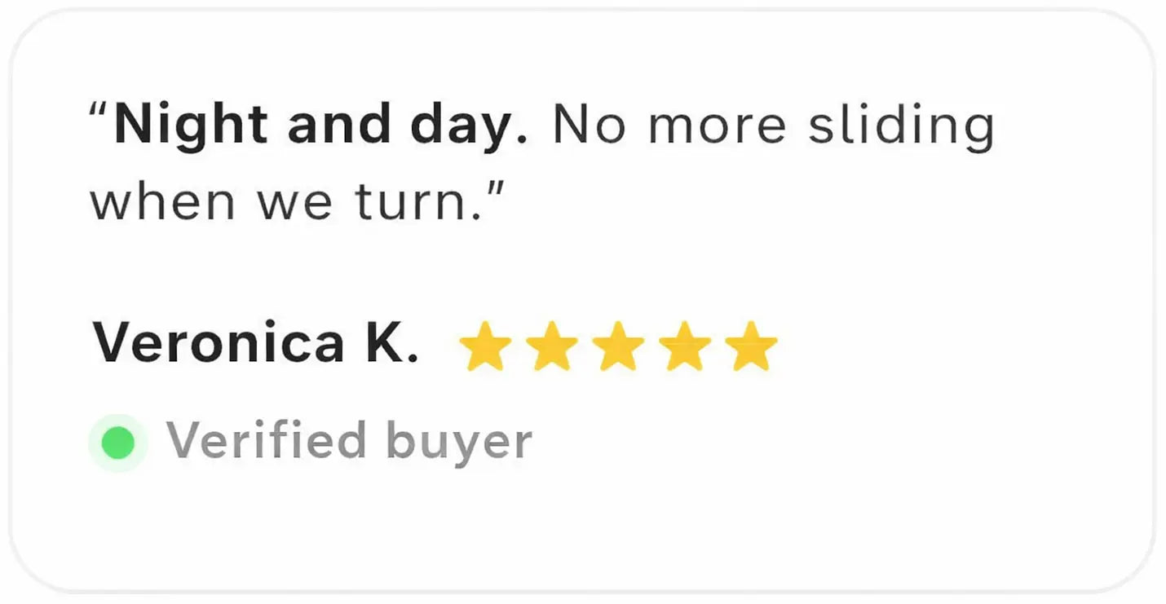Image resolution: width=1166 pixels, height=604 pixels.
Task: Click the word 'sliding' in the review
Action: (900, 128)
